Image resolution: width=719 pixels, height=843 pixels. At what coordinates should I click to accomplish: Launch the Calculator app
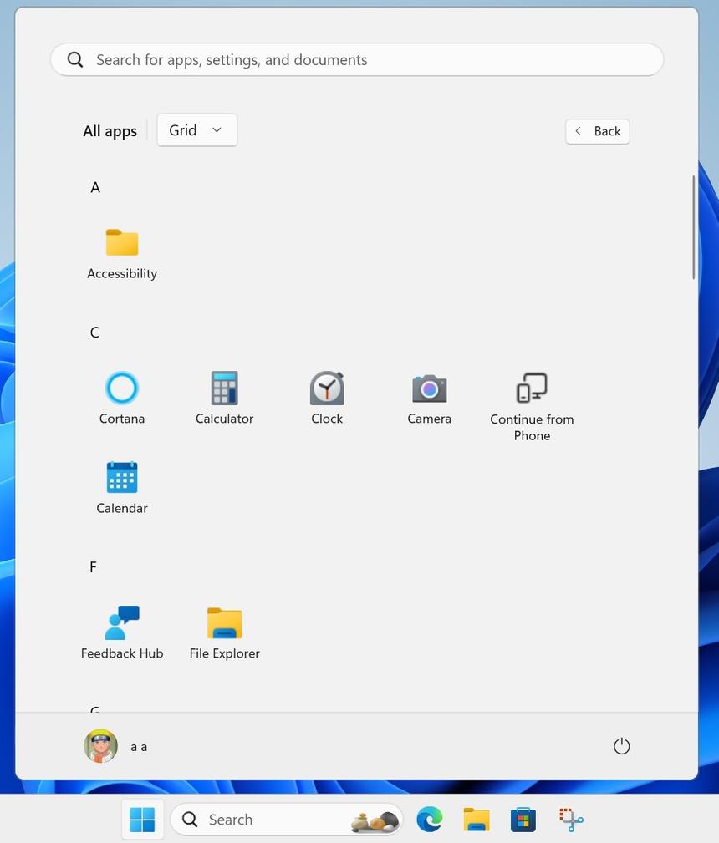point(224,398)
